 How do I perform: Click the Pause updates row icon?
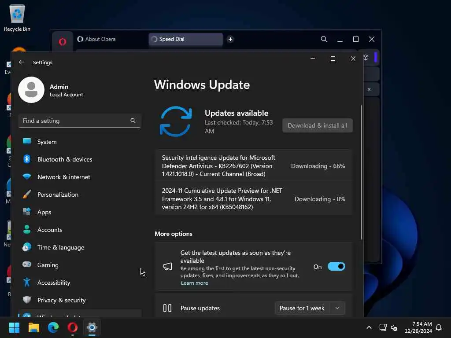167,308
